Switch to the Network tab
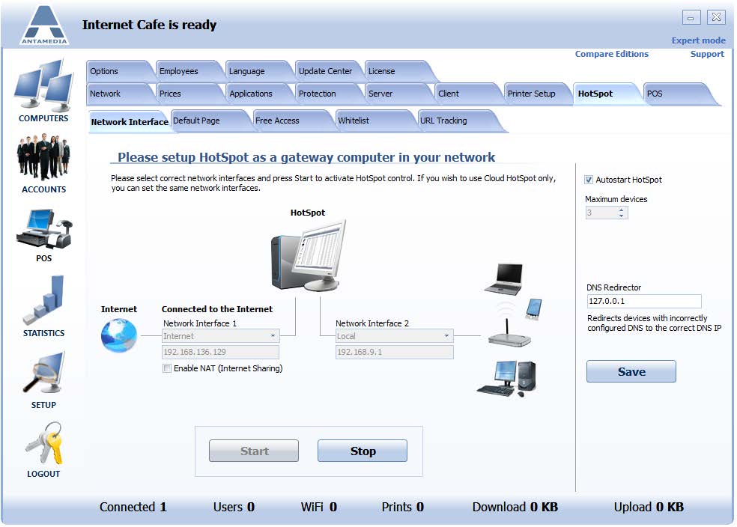Viewport: 737px width, 527px height. click(118, 94)
